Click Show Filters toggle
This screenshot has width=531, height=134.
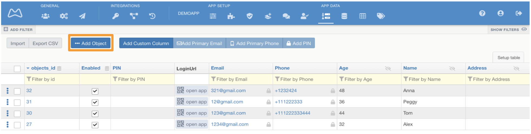[509, 30]
